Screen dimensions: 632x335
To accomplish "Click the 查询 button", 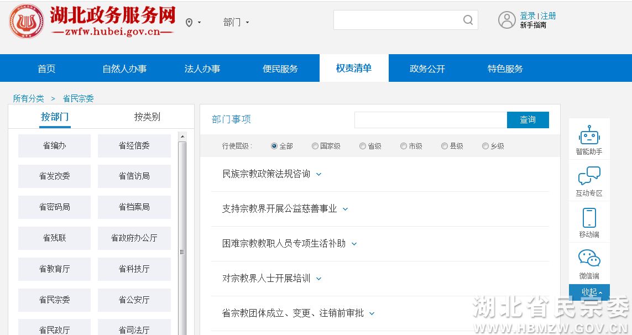I will [527, 120].
